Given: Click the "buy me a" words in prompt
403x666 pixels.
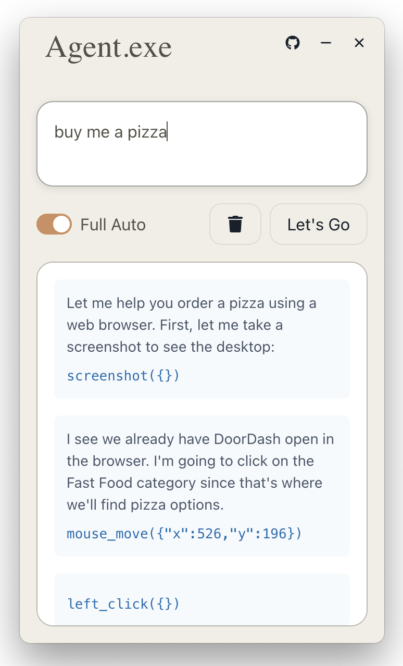Looking at the screenshot, I should [89, 132].
